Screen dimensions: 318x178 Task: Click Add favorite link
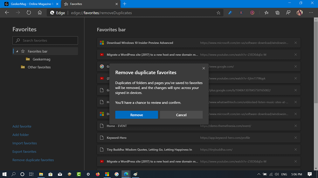(x=22, y=126)
